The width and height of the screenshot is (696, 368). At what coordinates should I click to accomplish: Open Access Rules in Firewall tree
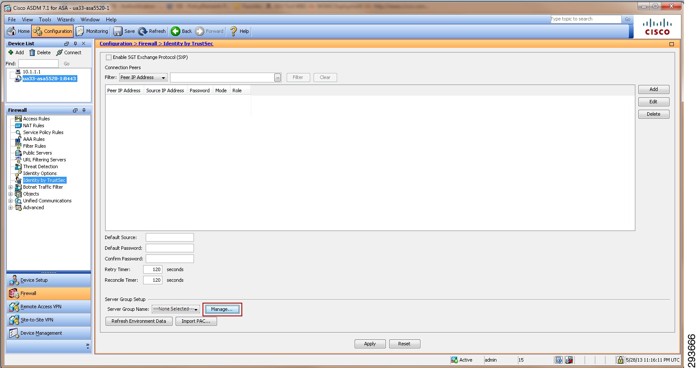[36, 119]
